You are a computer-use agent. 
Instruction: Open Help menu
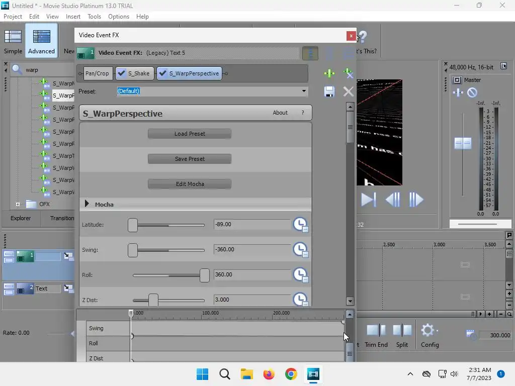[142, 17]
